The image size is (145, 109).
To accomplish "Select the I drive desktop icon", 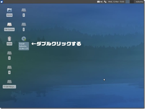I will click(x=24, y=24).
